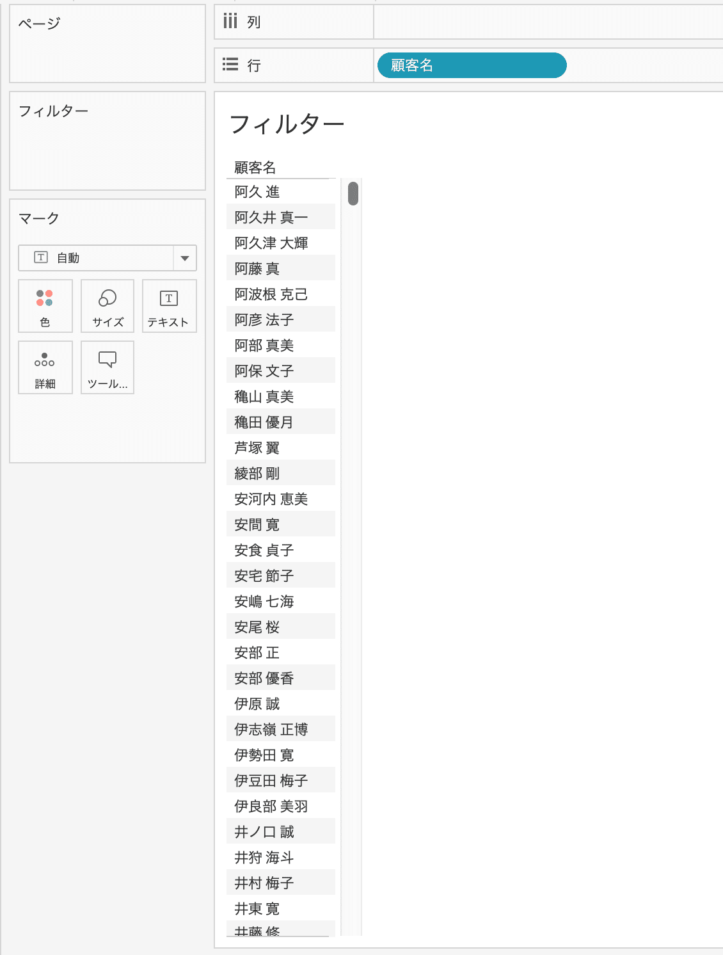The image size is (723, 955).
Task: Open the Text (テキスト) marks card
Action: pos(169,306)
